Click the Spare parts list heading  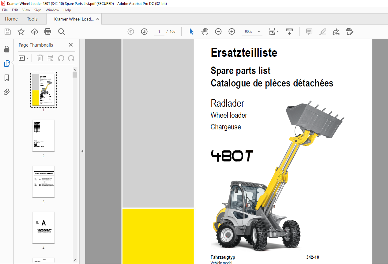[240, 71]
